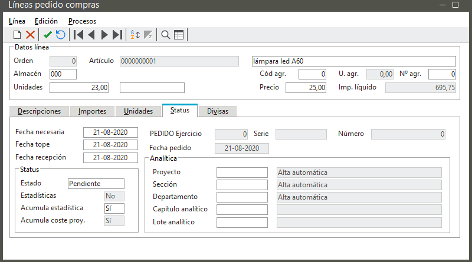Click the Sección code input field

coord(242,185)
